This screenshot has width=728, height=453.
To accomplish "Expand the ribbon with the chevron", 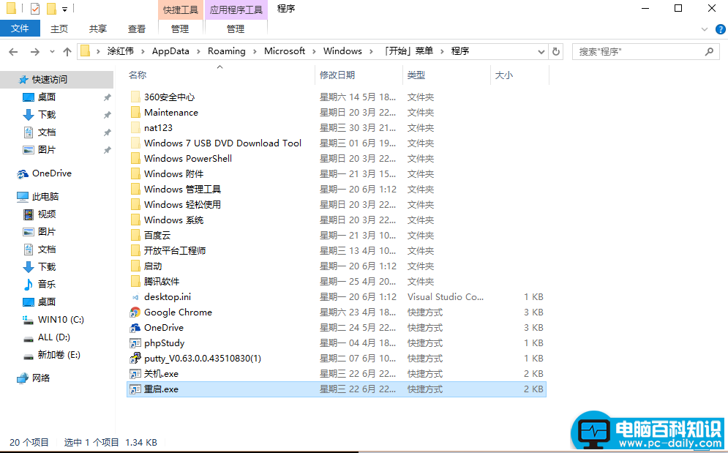I will click(705, 29).
